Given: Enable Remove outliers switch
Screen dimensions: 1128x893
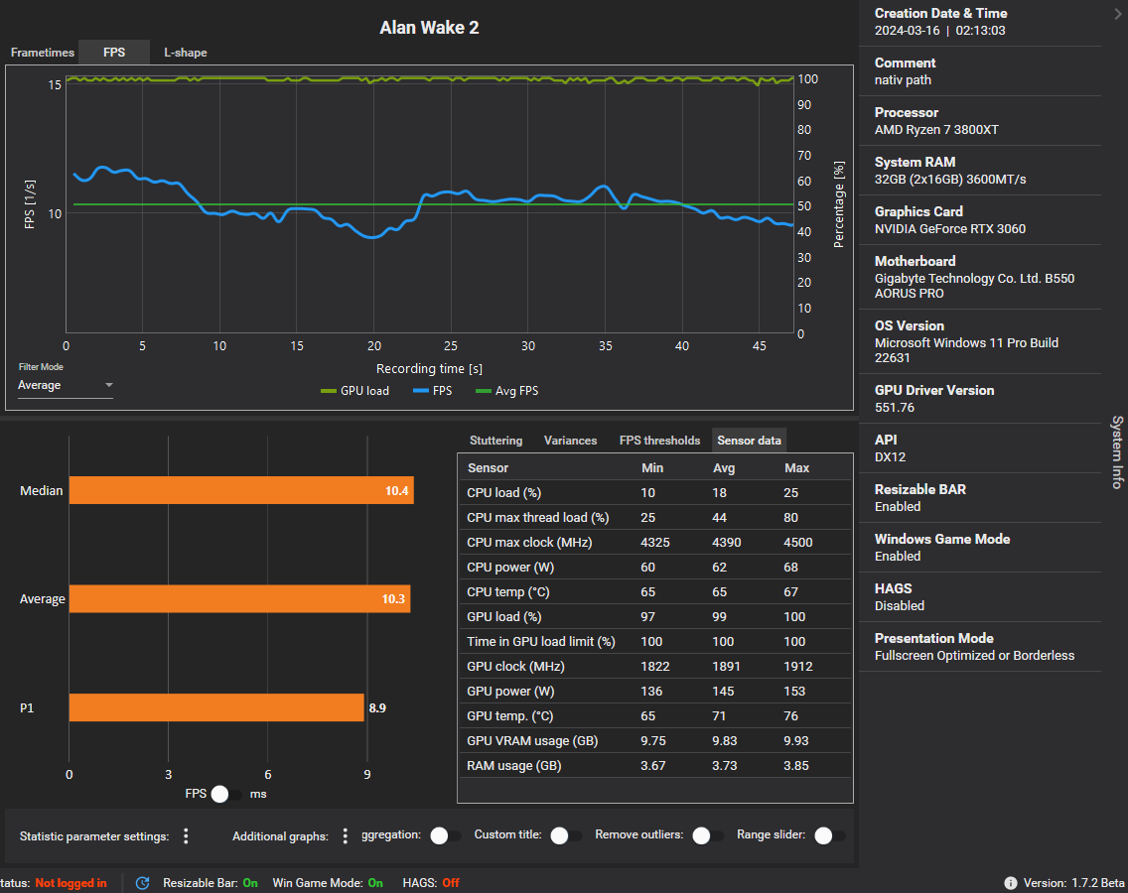Looking at the screenshot, I should [707, 835].
